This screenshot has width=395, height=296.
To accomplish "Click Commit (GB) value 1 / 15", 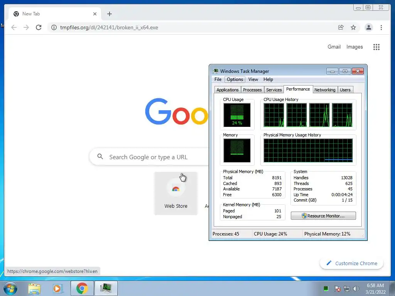I will 347,200.
